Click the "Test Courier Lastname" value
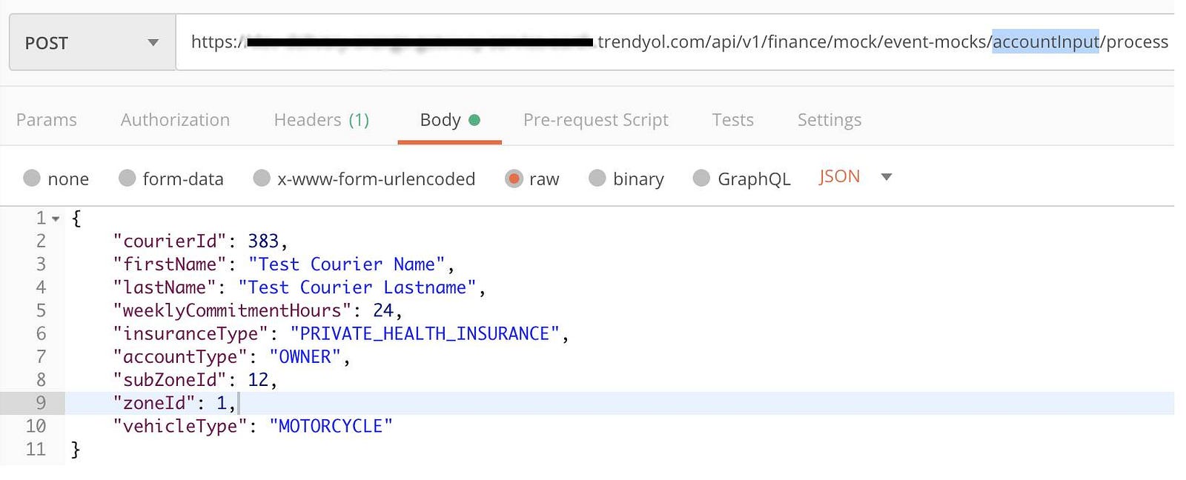Image resolution: width=1186 pixels, height=480 pixels. coord(357,287)
